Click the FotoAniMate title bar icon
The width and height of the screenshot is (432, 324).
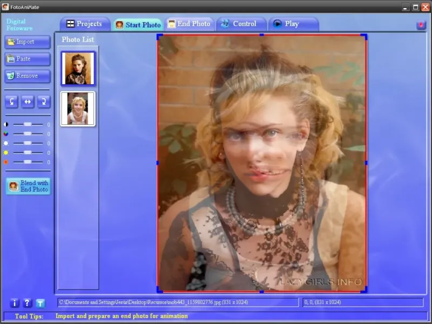[5, 6]
